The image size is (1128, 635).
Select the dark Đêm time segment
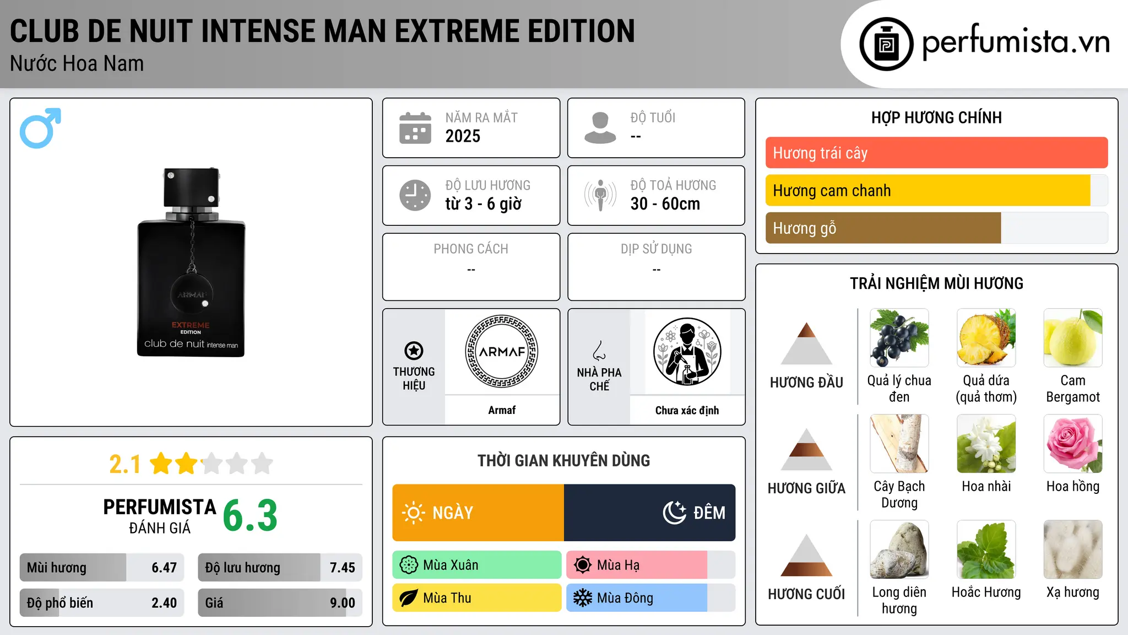650,513
